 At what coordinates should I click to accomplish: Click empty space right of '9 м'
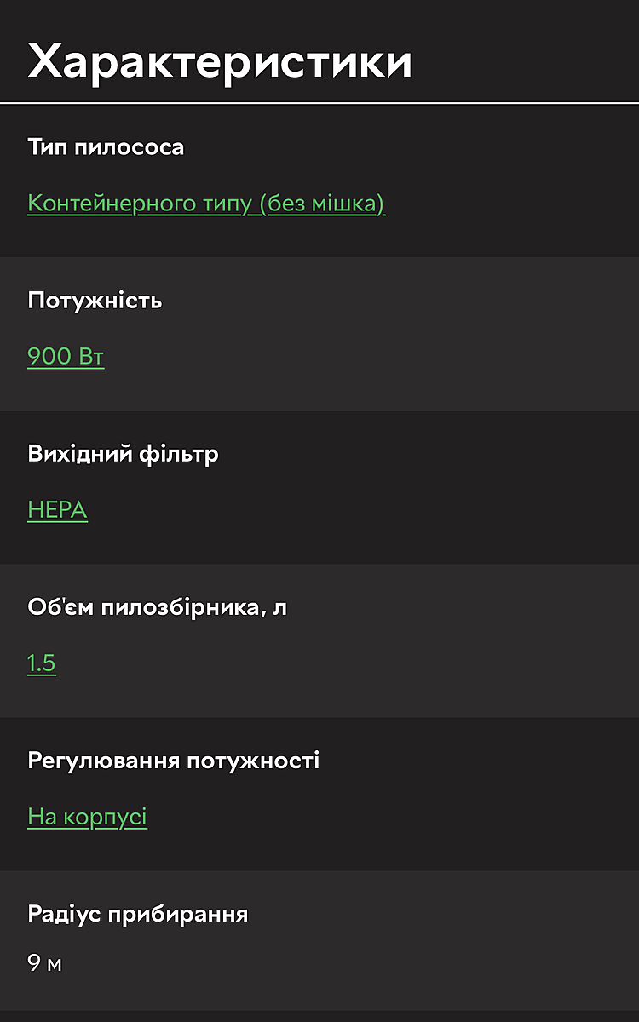[x=341, y=964]
